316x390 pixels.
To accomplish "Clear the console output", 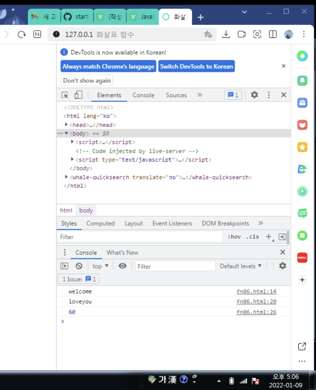I will point(79,266).
